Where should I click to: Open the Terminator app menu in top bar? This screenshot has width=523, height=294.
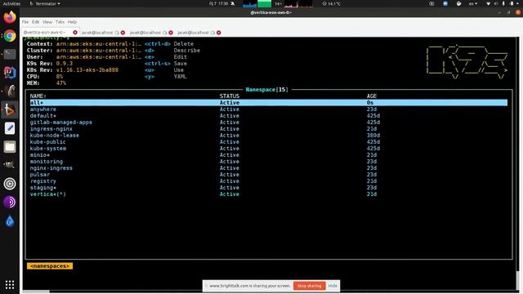[x=45, y=3]
